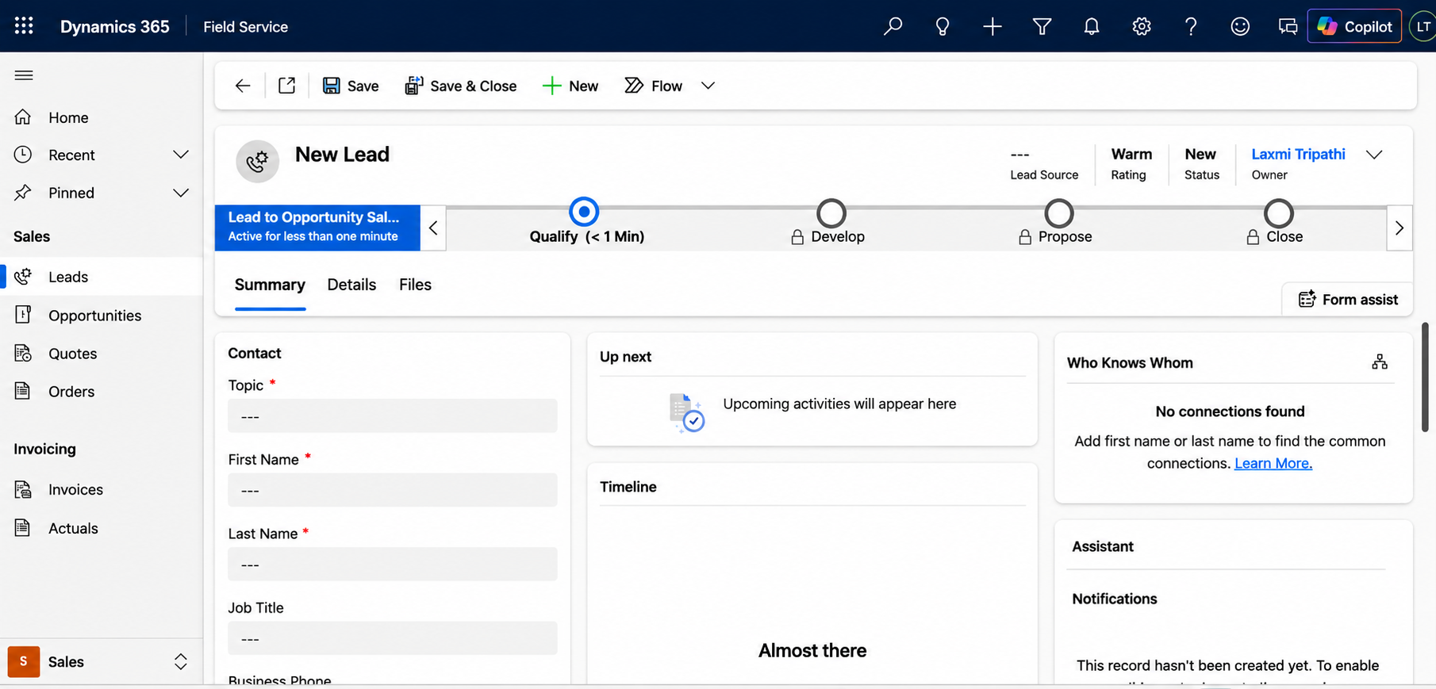Open the advanced find filter icon
Viewport: 1436px width, 689px height.
pyautogui.click(x=1042, y=26)
